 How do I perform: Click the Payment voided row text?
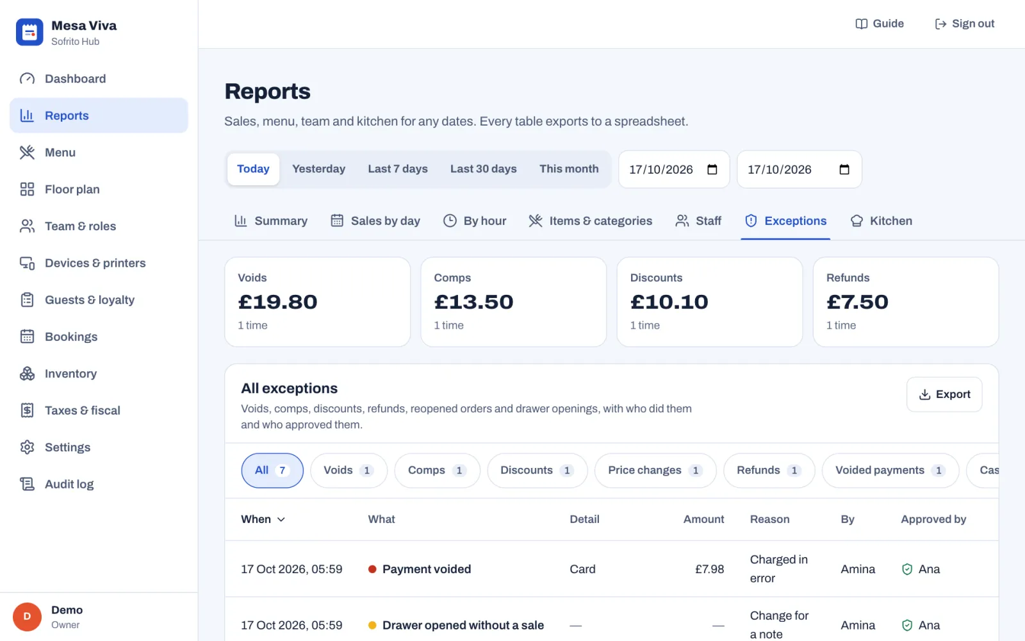coord(427,569)
